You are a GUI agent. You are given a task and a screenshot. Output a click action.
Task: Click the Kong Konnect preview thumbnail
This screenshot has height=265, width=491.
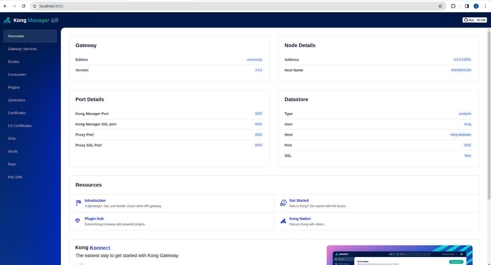[x=400, y=255]
